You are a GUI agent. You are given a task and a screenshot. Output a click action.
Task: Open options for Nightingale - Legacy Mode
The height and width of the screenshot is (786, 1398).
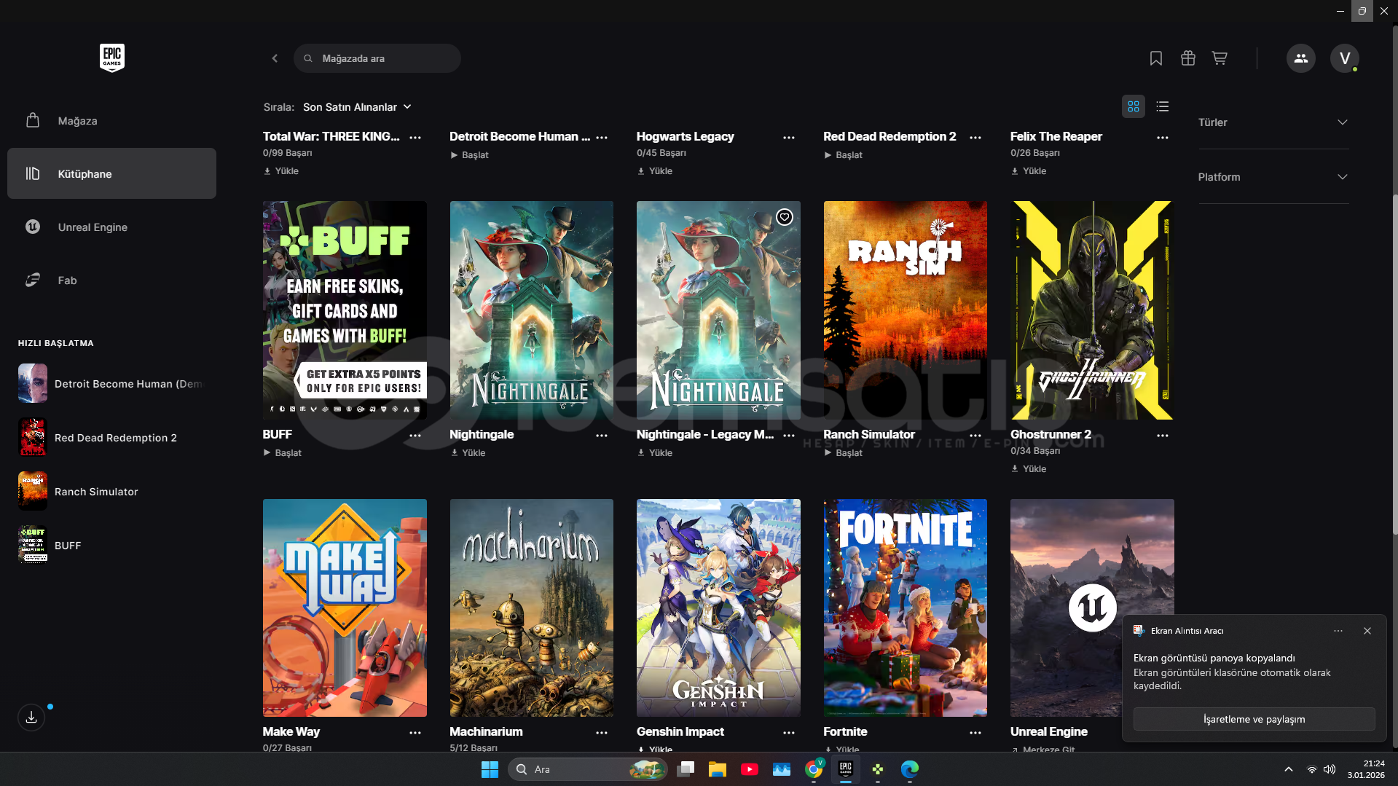click(x=789, y=435)
